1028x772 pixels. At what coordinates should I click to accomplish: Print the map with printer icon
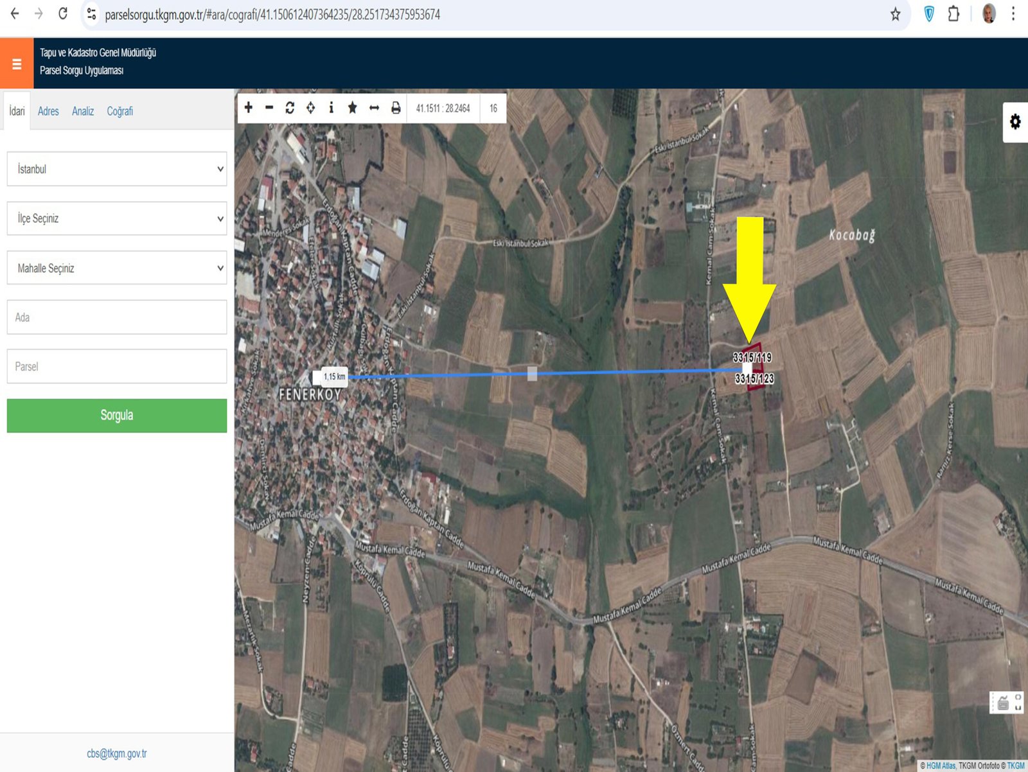coord(396,108)
